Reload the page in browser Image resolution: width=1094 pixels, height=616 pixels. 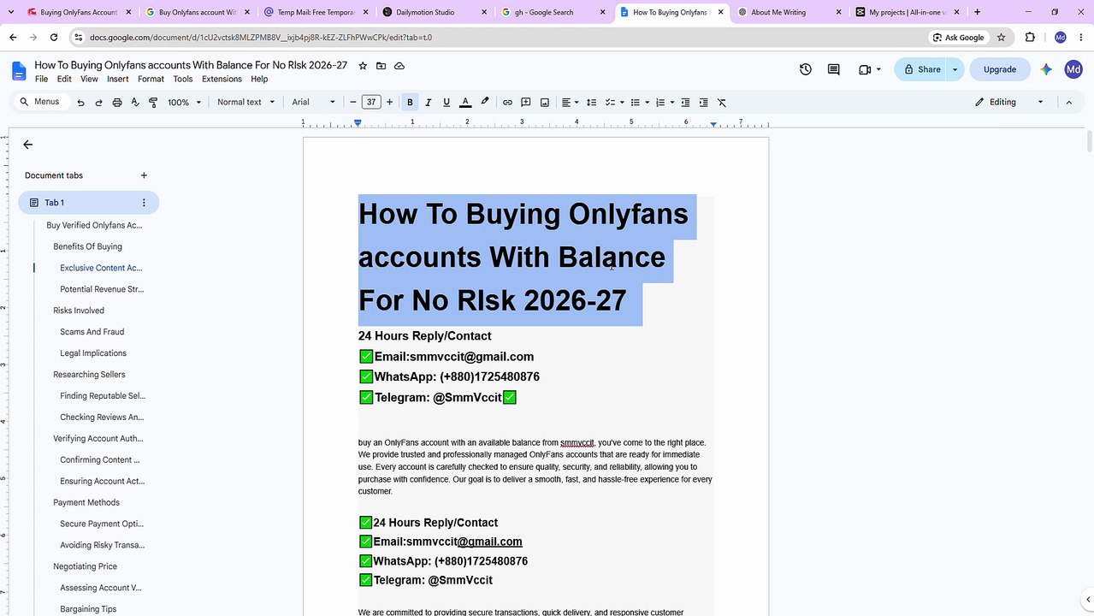tap(54, 38)
